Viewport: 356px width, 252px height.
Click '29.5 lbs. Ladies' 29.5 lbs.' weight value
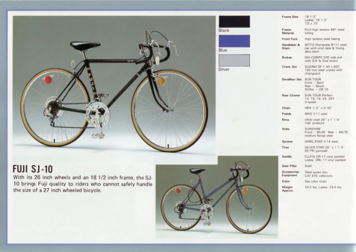coord(323,187)
